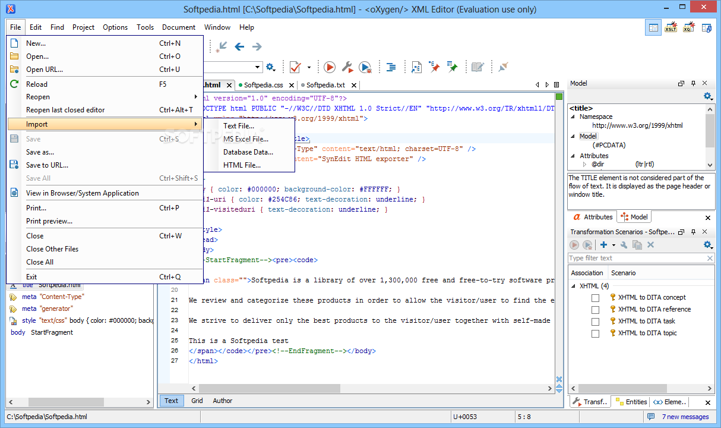Click the Association column header

(587, 273)
